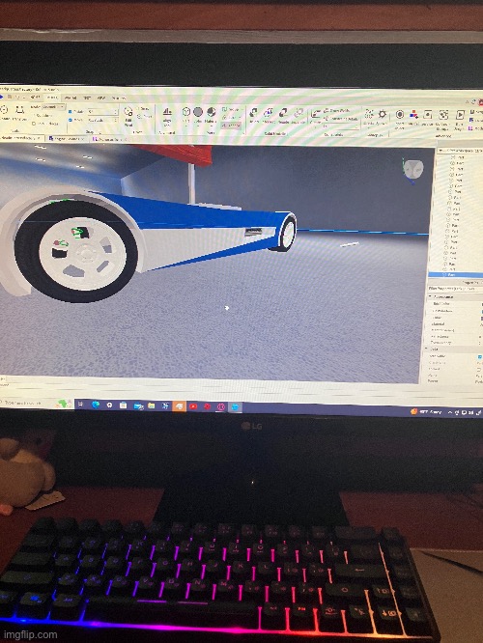The image size is (483, 643).
Task: Open the constraint Scale dropdown
Action: click(x=339, y=126)
